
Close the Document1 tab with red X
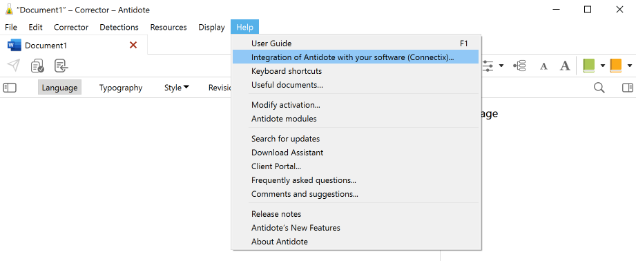coord(133,45)
